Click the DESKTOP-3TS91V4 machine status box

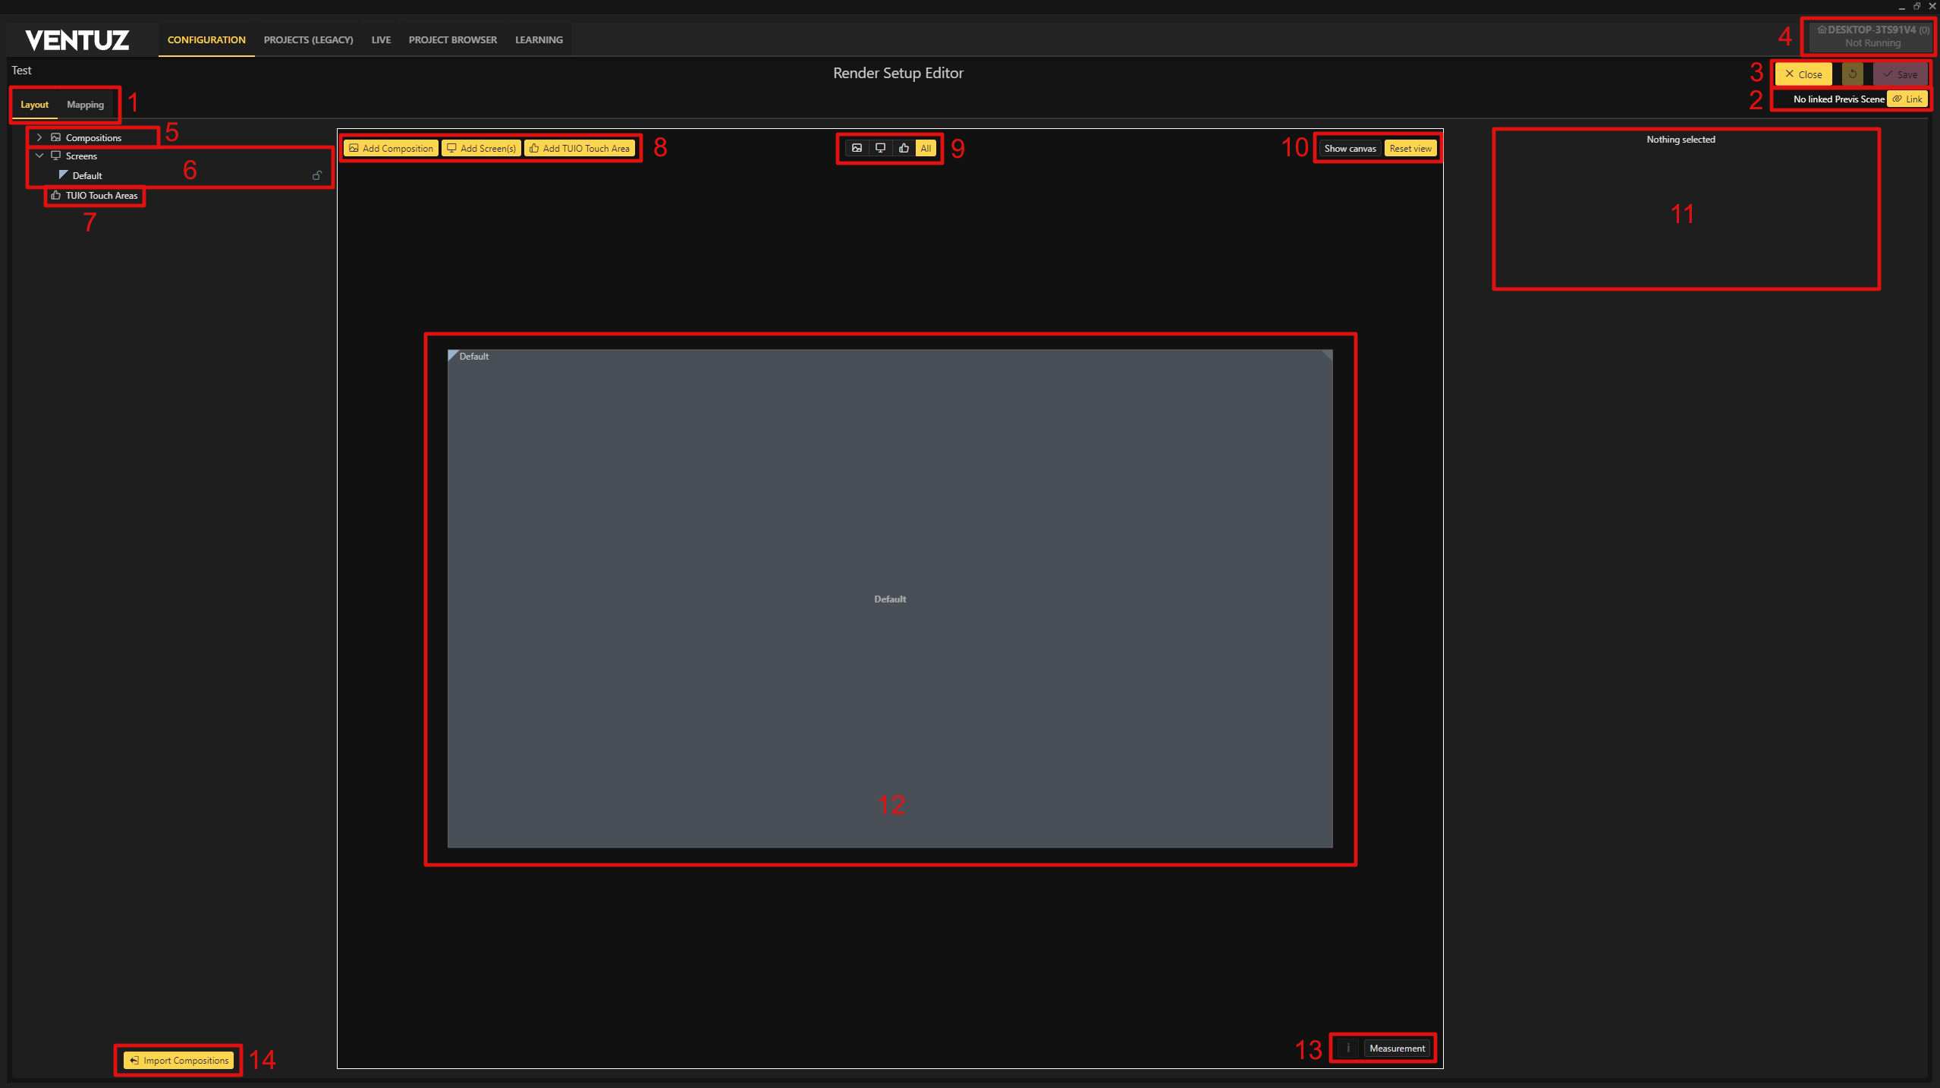pos(1872,36)
